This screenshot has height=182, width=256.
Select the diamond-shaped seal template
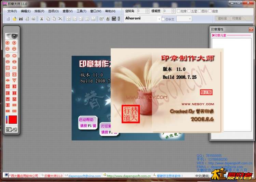(8, 80)
